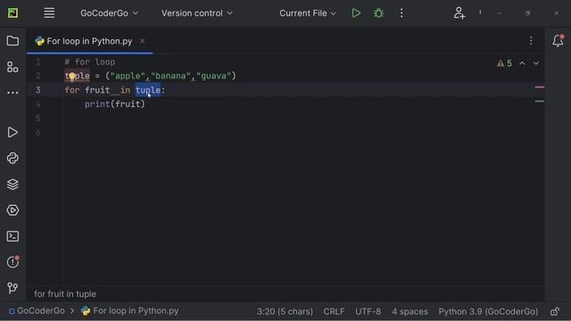
Task: Click print(fruit) on line 4
Action: (x=115, y=104)
